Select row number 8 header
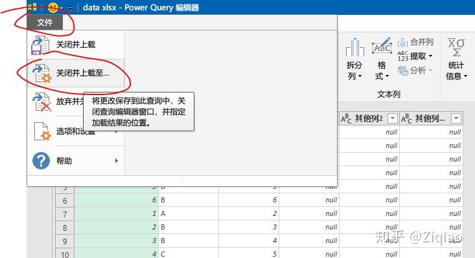This screenshot has height=258, width=475. click(65, 228)
